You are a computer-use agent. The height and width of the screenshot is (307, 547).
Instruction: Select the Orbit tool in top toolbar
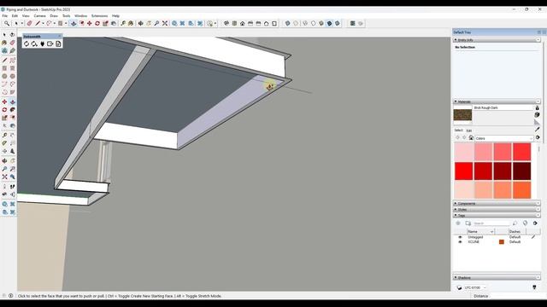[140, 23]
